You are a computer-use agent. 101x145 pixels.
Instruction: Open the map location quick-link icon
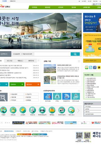76,96
